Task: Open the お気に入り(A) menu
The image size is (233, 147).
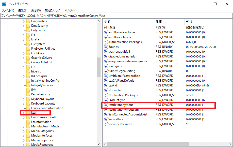Action: click(53, 10)
